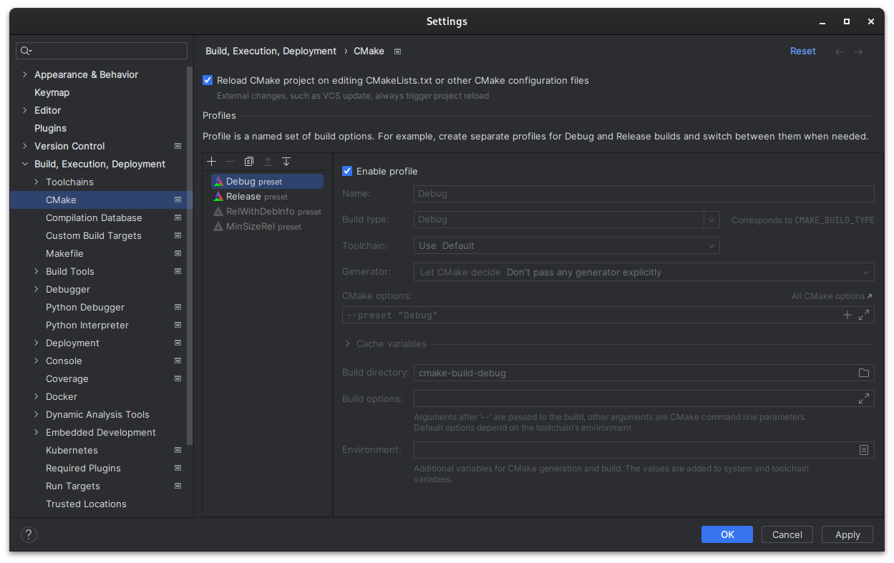Go to the Makefile settings page
Viewport: 894px width, 563px height.
click(x=66, y=253)
